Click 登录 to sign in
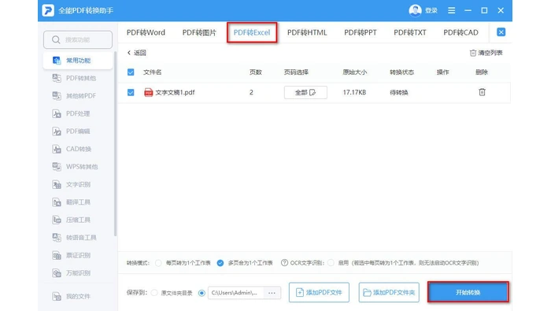 (x=431, y=10)
